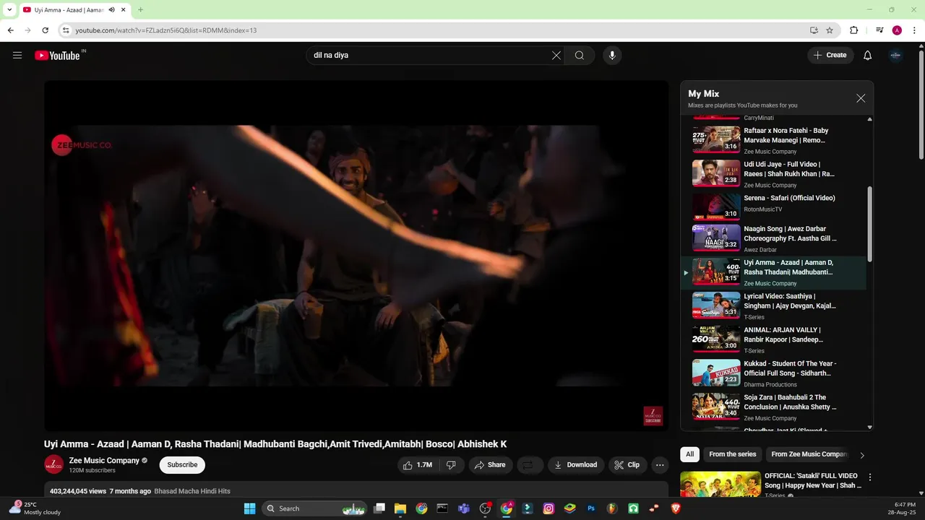Select the All filter chip
This screenshot has width=925, height=520.
tap(690, 454)
